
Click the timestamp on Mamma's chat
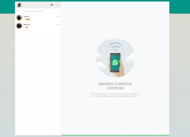[58, 25]
